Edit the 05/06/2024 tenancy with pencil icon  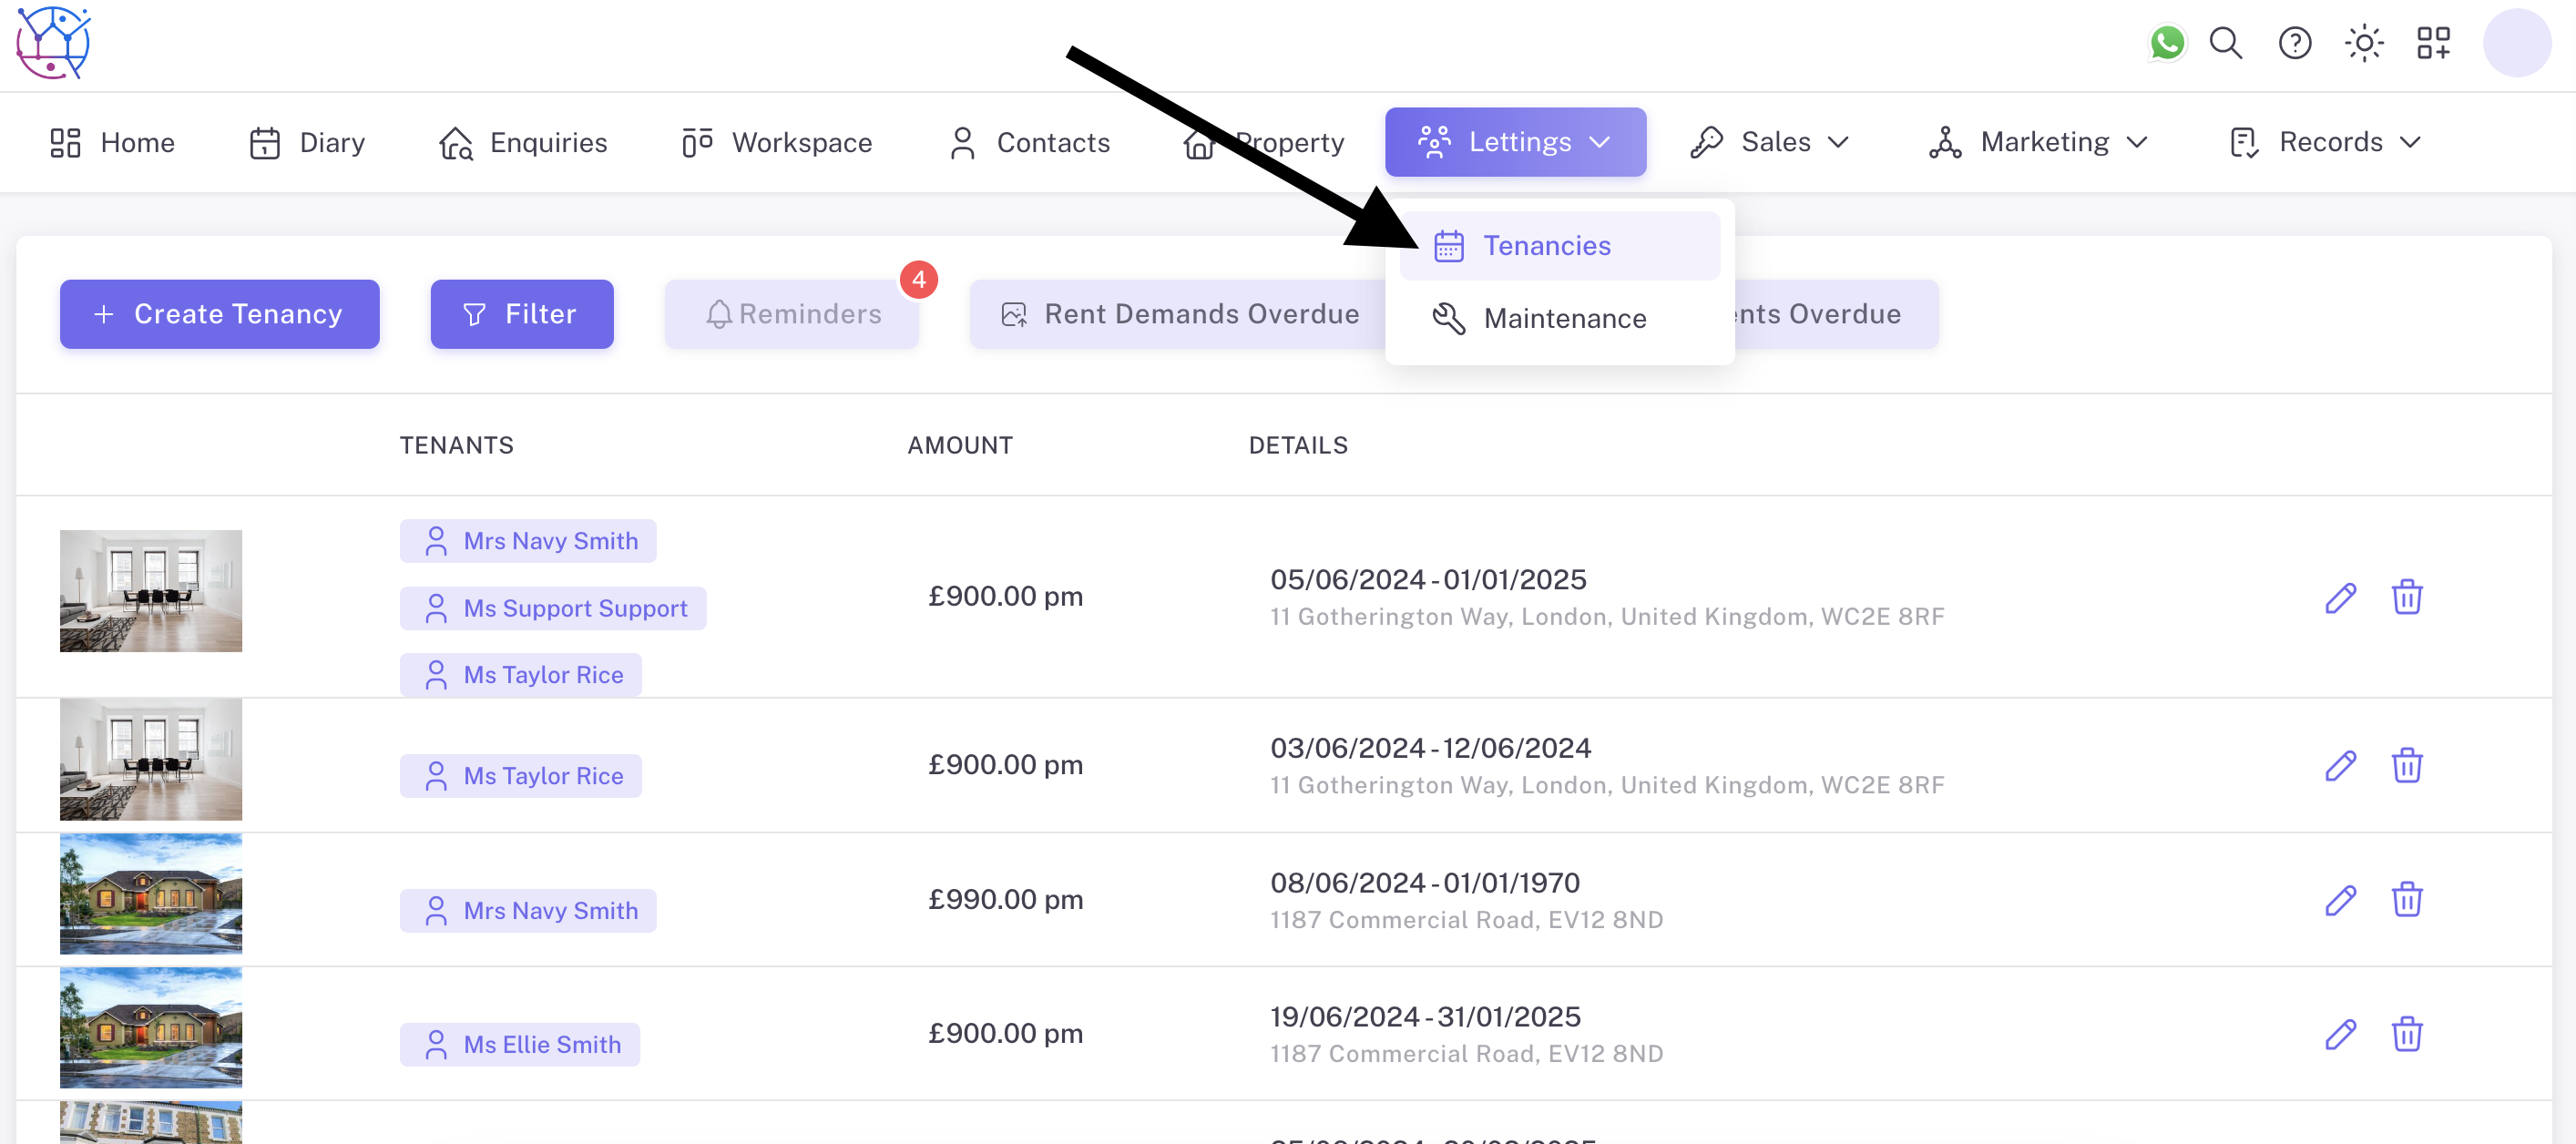click(x=2340, y=597)
